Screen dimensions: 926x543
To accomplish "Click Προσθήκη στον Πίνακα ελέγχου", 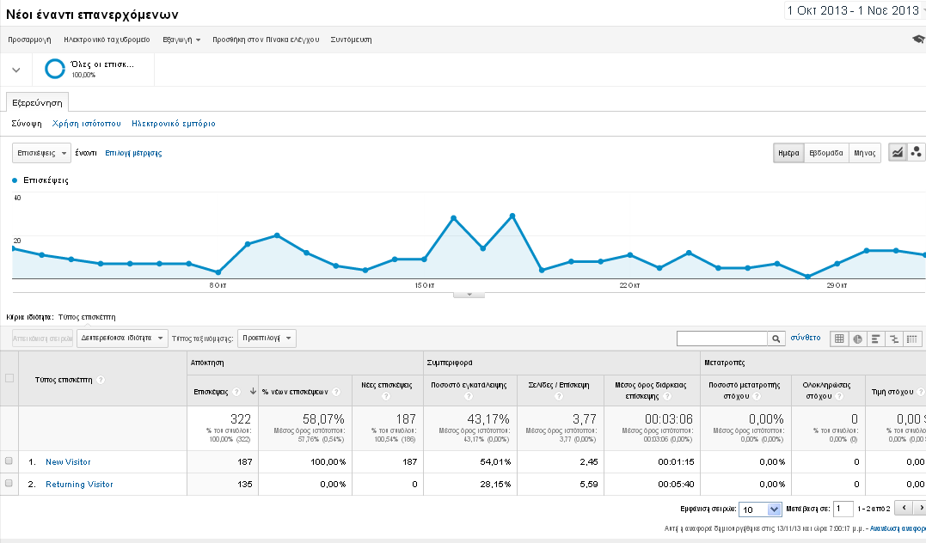I will [x=266, y=40].
